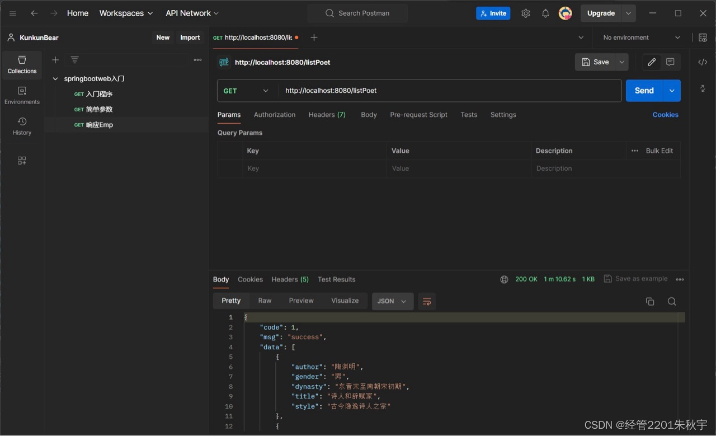Screen dimensions: 716x436
Task: Go forward with the right arrow
Action: pos(54,13)
